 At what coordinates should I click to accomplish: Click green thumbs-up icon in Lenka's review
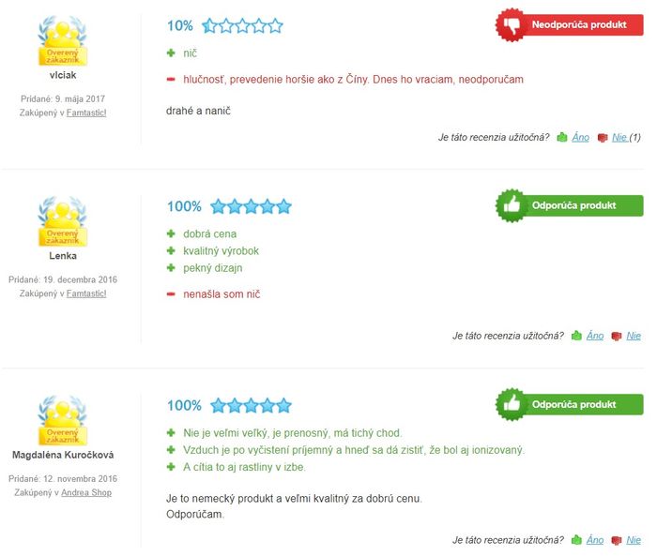pyautogui.click(x=576, y=336)
